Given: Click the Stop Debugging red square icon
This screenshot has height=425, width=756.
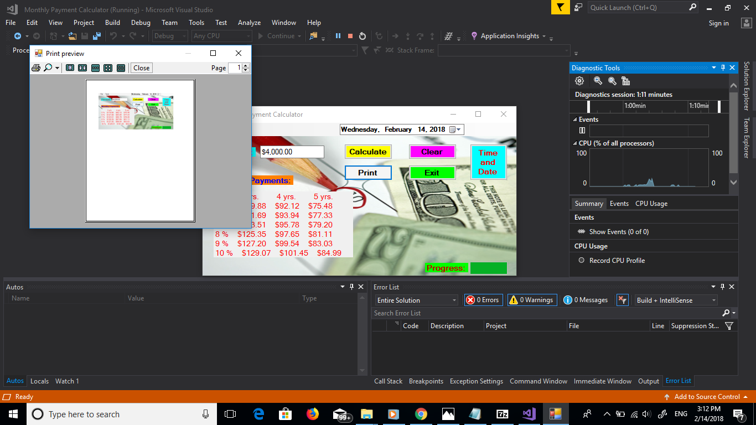Looking at the screenshot, I should click(x=350, y=35).
